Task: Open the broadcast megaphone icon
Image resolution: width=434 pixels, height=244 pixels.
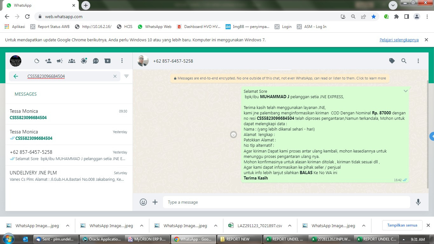Action: pos(60,61)
